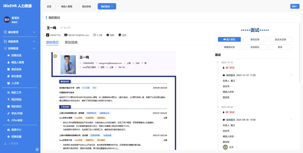Viewport: 303px width, 153px height.
Task: Click the 填写反馈 button
Action: [255, 40]
